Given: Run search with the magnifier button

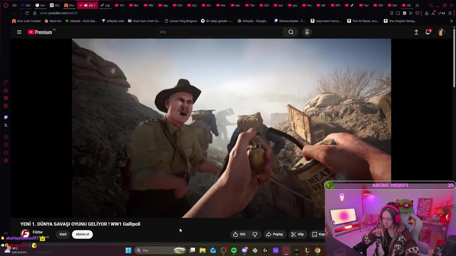Looking at the screenshot, I should [291, 32].
